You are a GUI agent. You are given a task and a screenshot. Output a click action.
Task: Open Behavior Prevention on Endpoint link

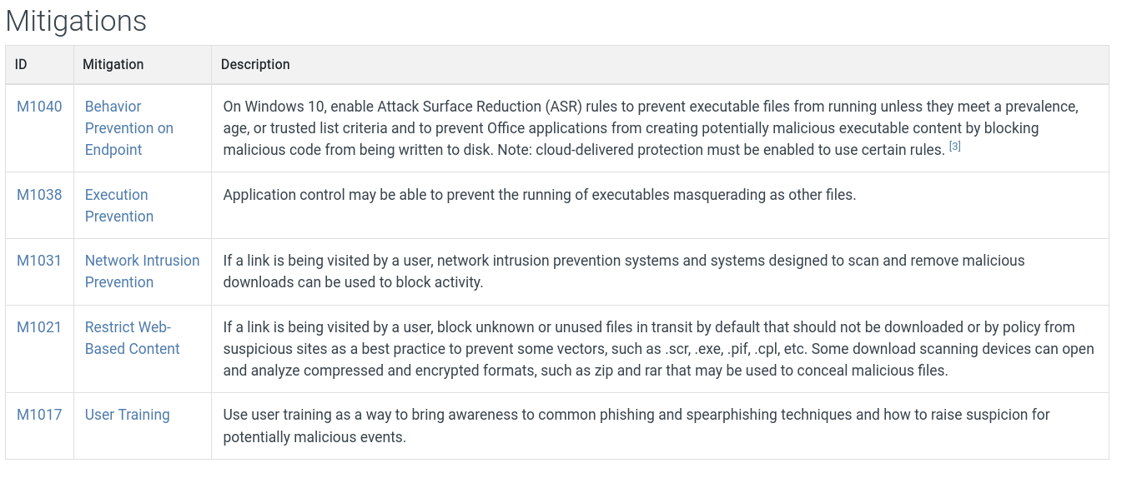(x=128, y=128)
